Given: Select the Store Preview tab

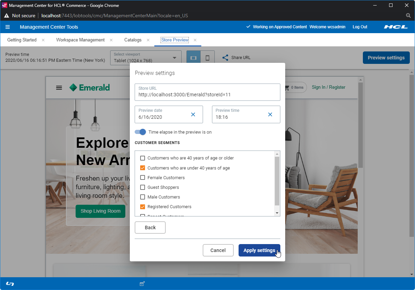Looking at the screenshot, I should click(x=175, y=40).
